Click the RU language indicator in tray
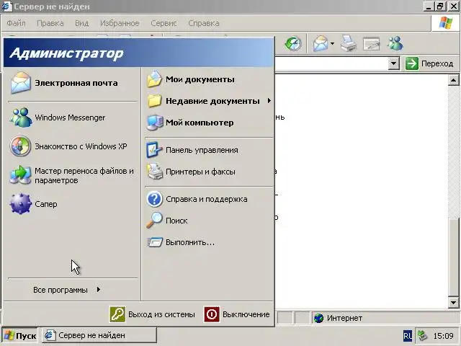Viewport: 461px width, 346px height. (x=408, y=336)
